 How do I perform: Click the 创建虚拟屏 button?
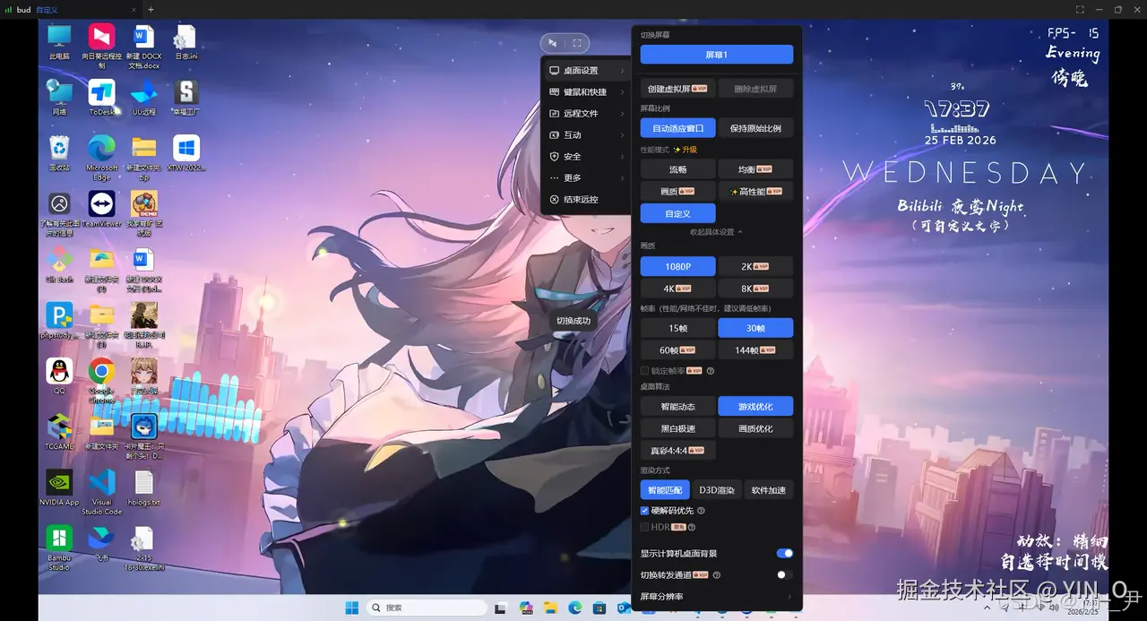(x=677, y=88)
